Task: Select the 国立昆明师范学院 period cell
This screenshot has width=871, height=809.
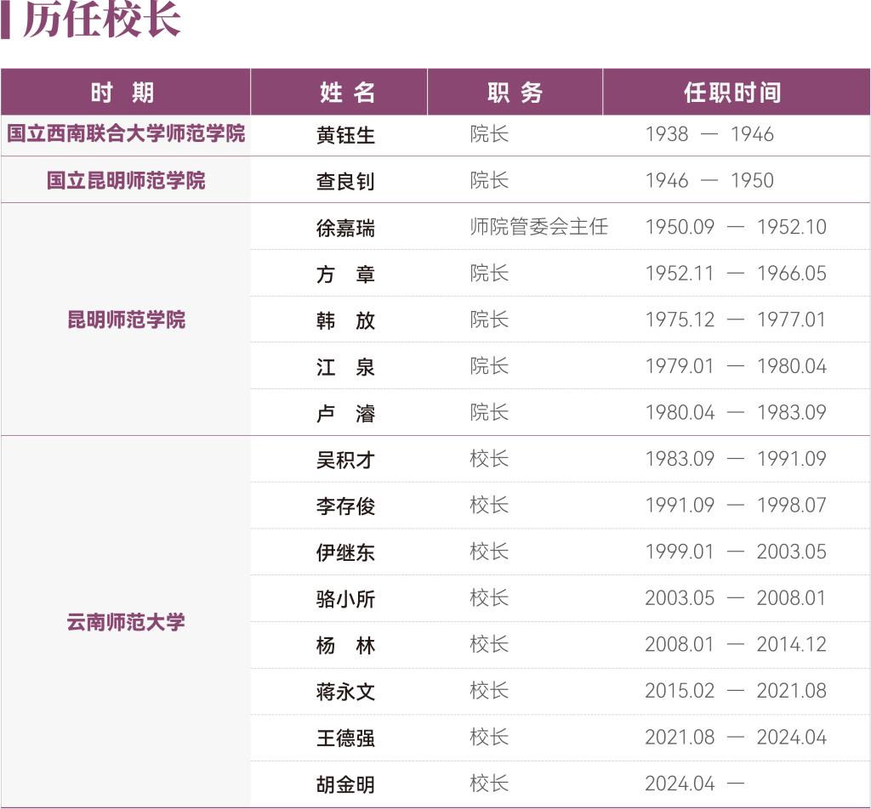Action: point(126,180)
